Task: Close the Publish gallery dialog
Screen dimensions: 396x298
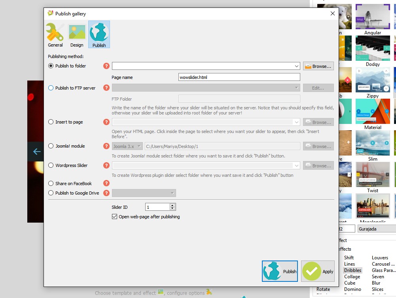Action: click(333, 13)
